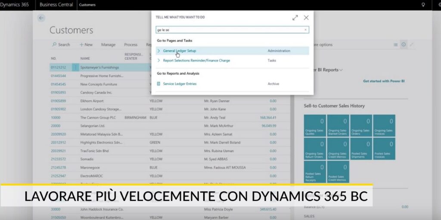The width and height of the screenshot is (441, 220).
Task: Open Report Selections Reminder/Finance Charge
Action: coord(196,60)
